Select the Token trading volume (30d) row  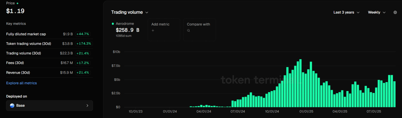pyautogui.click(x=49, y=44)
